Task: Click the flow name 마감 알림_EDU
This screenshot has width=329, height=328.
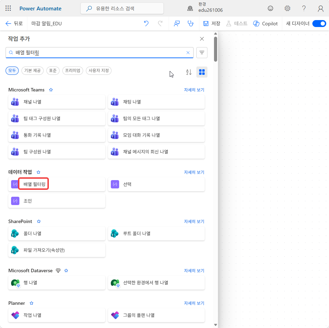Action: click(47, 24)
